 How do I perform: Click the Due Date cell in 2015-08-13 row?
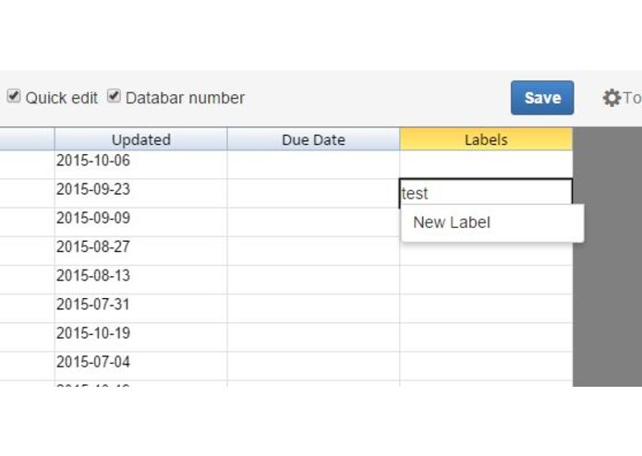click(314, 280)
